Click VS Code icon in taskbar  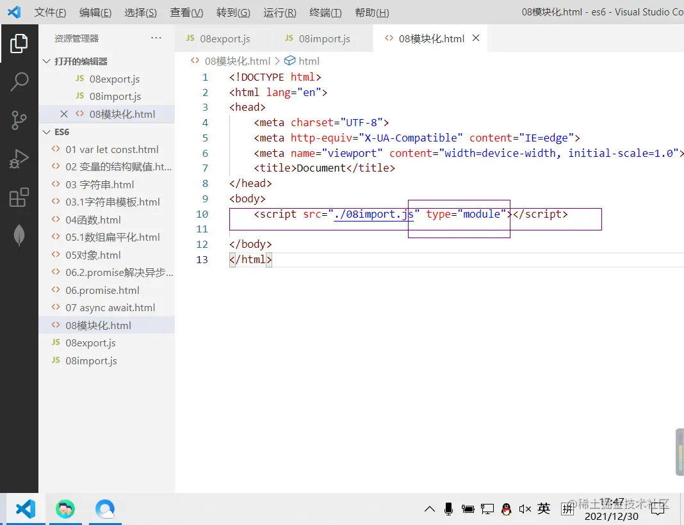tap(26, 509)
